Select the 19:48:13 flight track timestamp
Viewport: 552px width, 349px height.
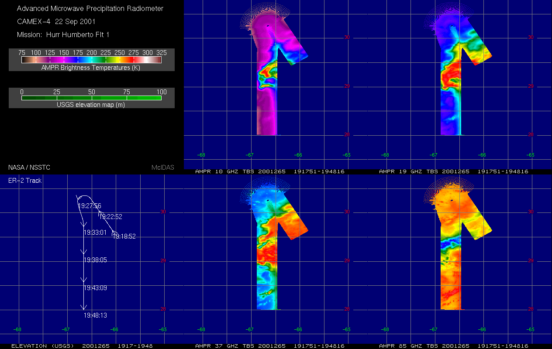[95, 315]
